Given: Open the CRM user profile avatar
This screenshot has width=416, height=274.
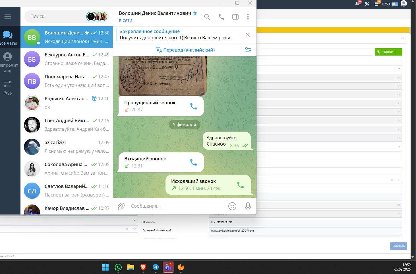Looking at the screenshot, I should coord(404,3).
